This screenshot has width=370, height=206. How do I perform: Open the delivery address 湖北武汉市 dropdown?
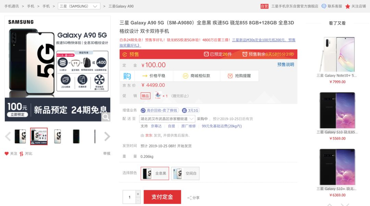(x=167, y=119)
